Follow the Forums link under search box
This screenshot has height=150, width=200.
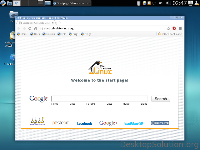pos(91,104)
